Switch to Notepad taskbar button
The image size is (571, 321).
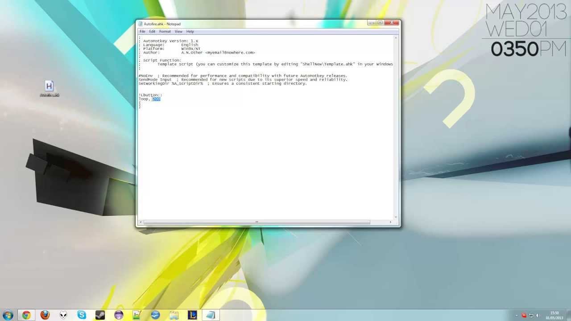click(x=211, y=315)
